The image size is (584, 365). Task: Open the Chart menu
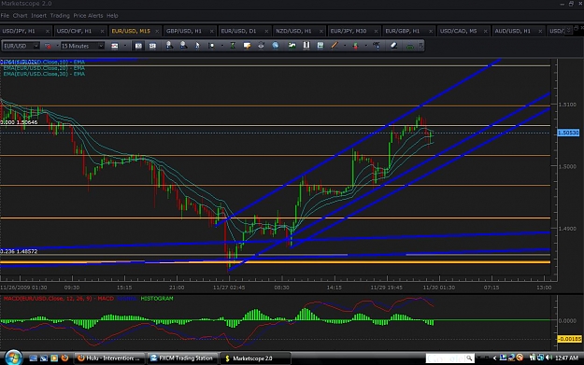click(20, 16)
